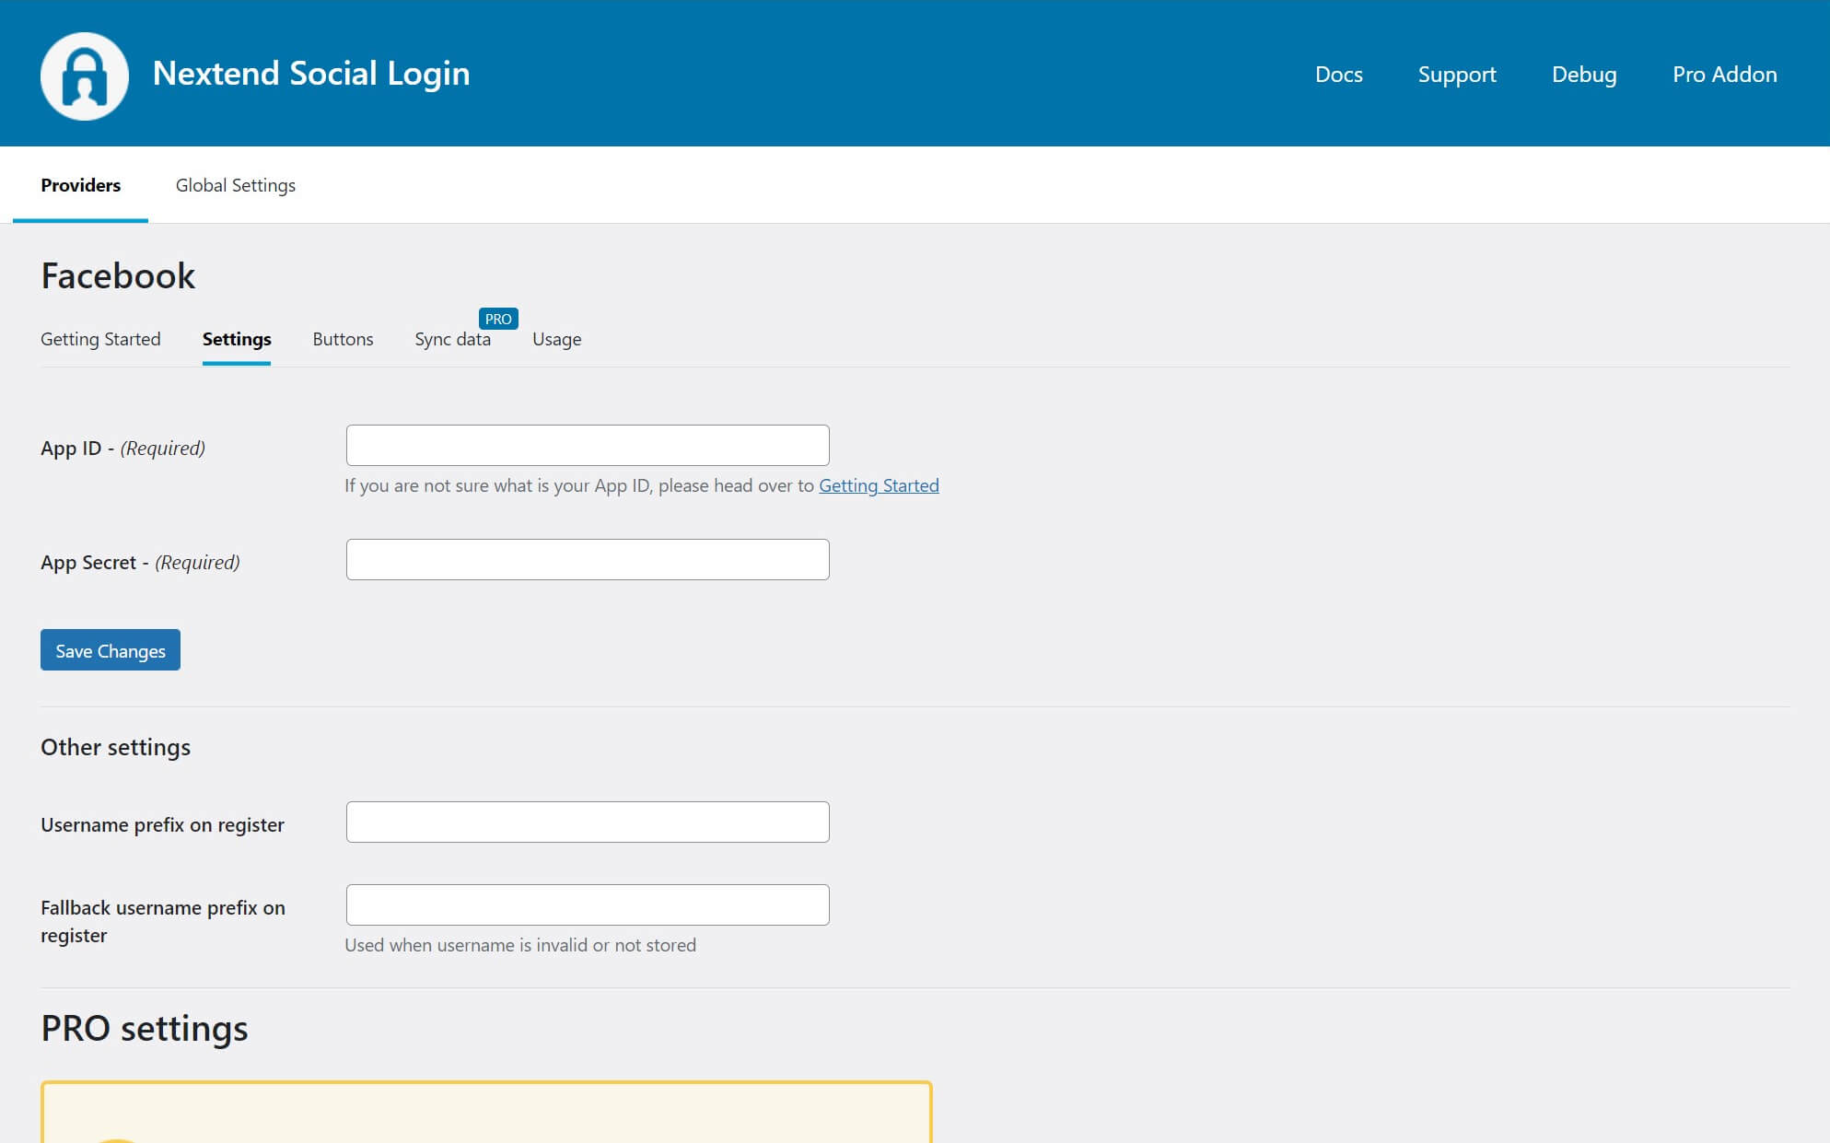
Task: Click the Facebook page heading
Action: [117, 274]
